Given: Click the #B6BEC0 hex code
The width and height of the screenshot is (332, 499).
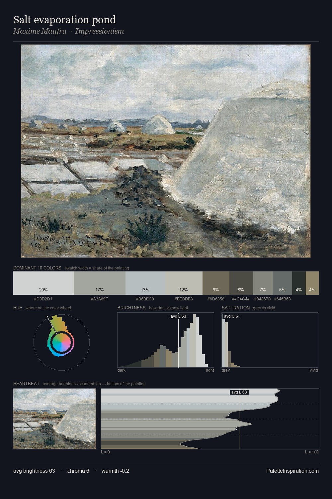Looking at the screenshot, I should [145, 299].
